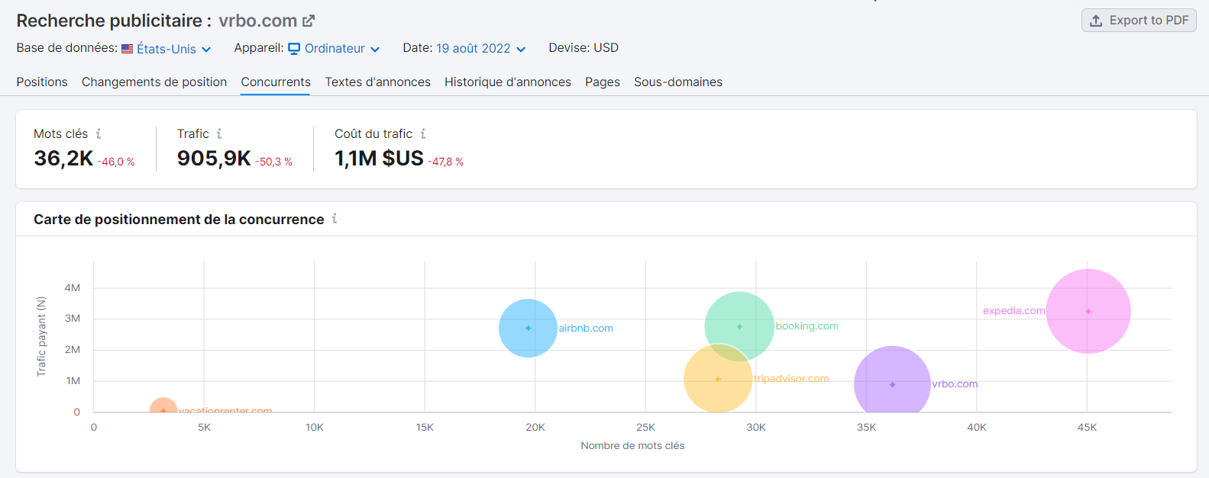Click the tripadvisor.com yellow bubble
Screen dimensions: 1209x478
tap(718, 379)
